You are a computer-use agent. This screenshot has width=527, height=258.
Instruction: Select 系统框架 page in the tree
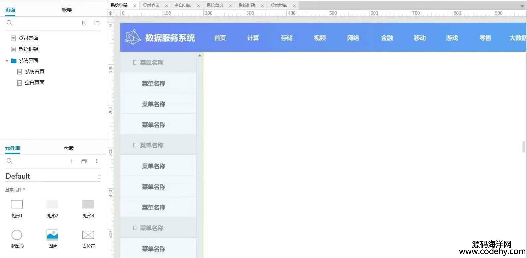pyautogui.click(x=28, y=49)
